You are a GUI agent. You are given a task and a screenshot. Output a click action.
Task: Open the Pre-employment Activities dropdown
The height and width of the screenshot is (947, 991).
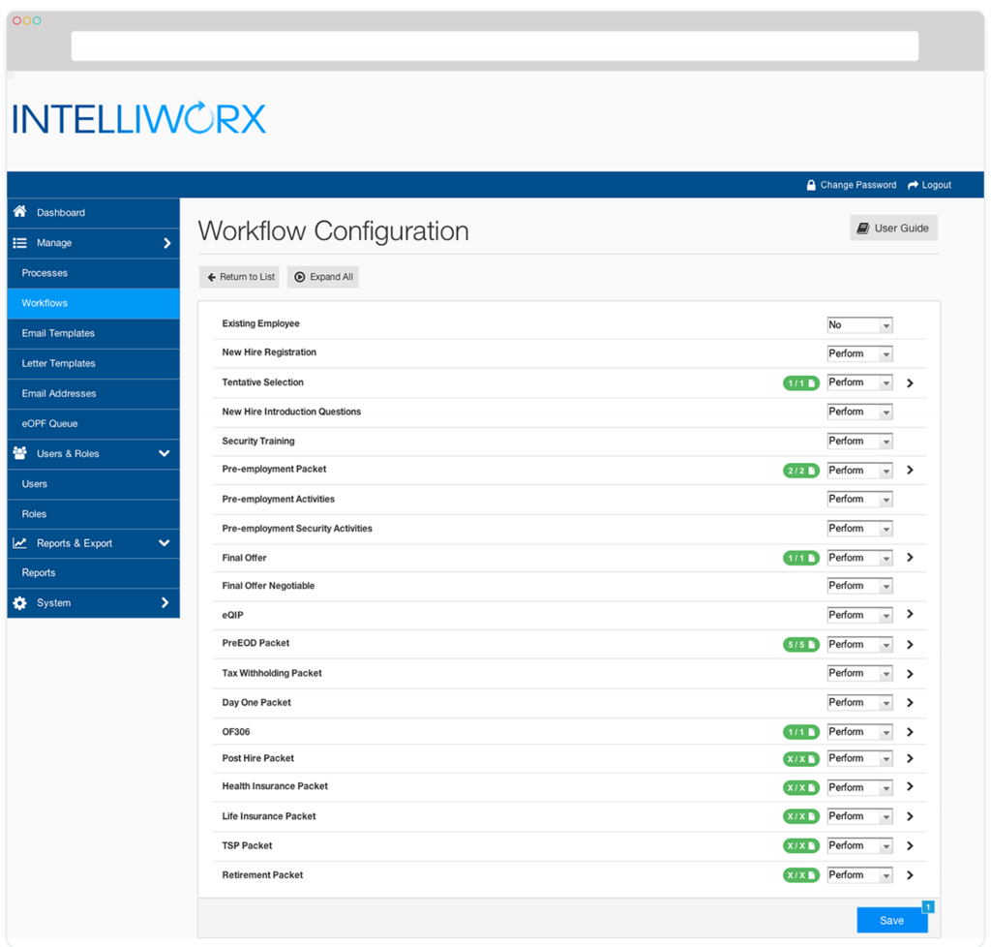pos(859,500)
